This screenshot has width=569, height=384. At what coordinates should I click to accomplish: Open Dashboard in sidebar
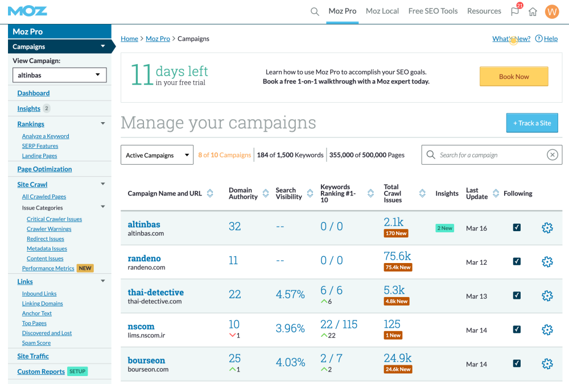(34, 93)
